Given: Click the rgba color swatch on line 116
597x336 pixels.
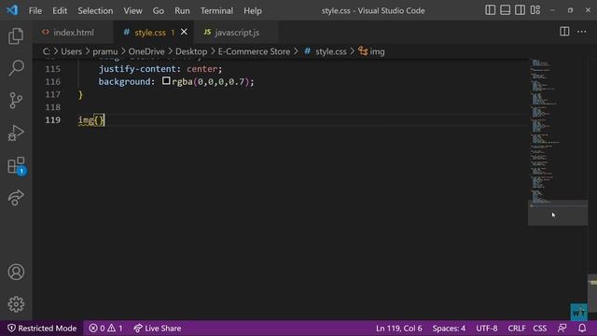Looking at the screenshot, I should tap(166, 81).
